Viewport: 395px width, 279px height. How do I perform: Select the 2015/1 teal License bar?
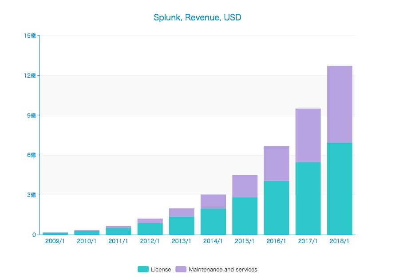245,216
